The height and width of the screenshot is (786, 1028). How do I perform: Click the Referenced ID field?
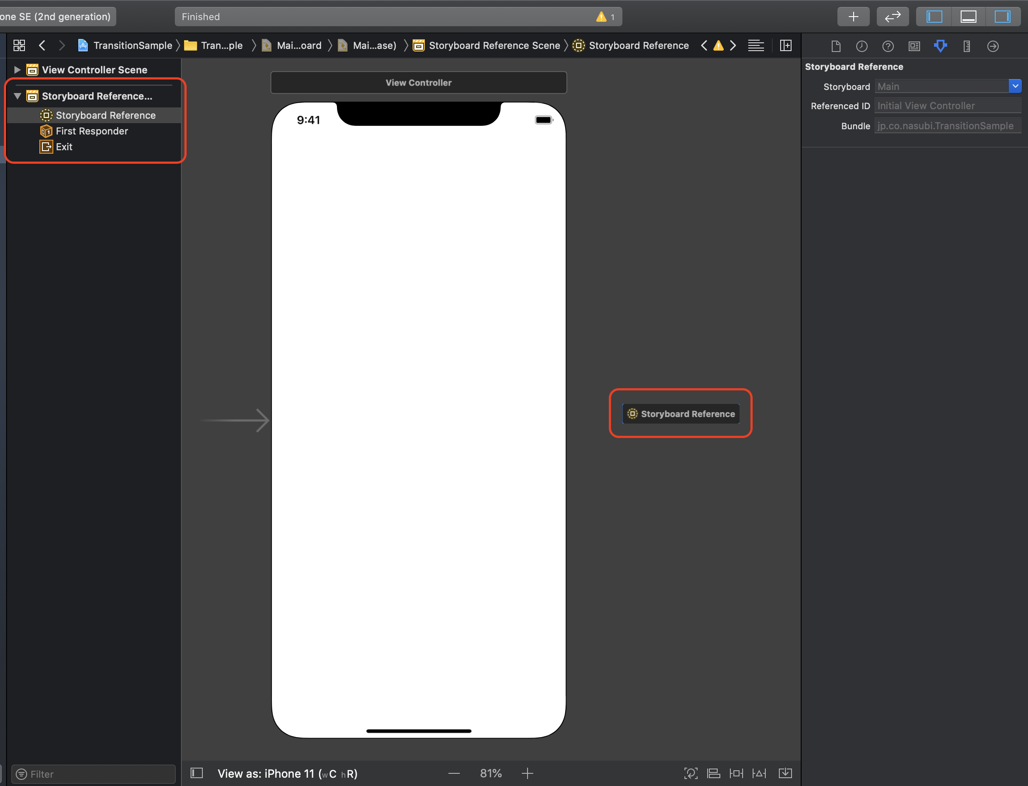click(x=948, y=106)
